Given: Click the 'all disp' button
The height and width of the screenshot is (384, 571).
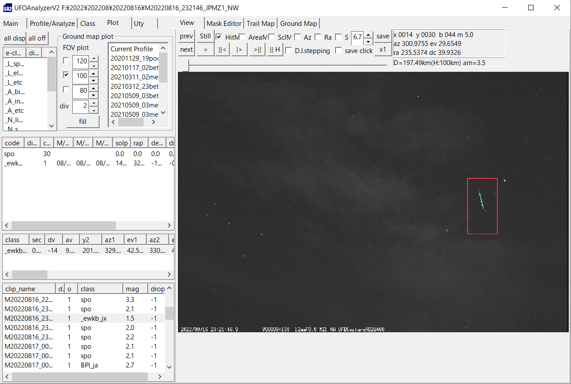Looking at the screenshot, I should (14, 38).
